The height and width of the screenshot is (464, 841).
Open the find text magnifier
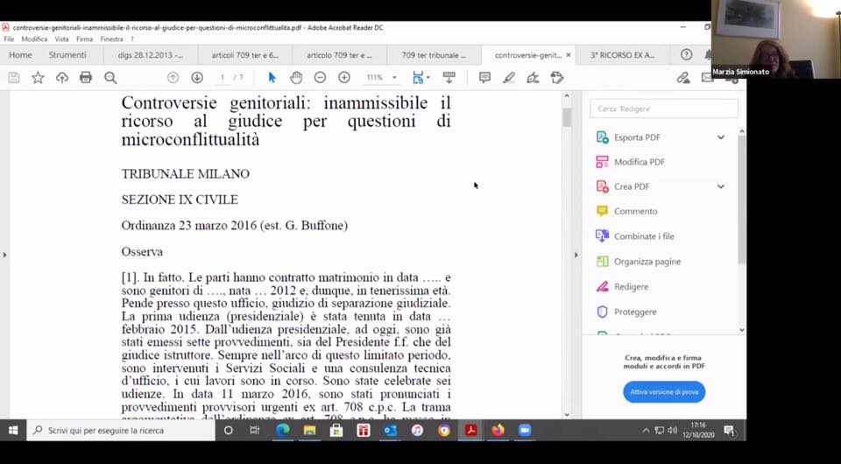click(x=110, y=78)
